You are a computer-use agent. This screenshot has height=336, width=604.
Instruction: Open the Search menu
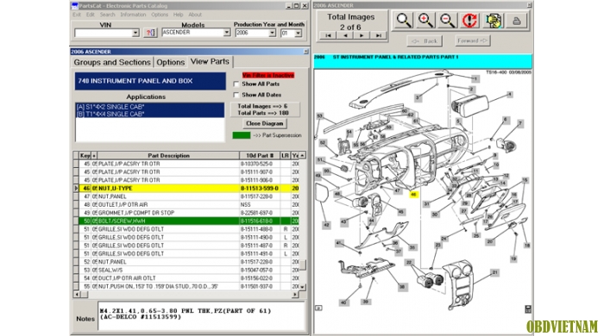(x=108, y=15)
